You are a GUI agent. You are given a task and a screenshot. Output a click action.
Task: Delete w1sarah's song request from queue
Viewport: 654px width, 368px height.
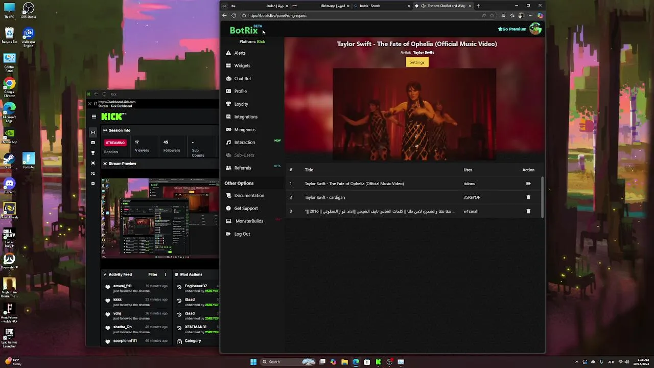tap(528, 211)
